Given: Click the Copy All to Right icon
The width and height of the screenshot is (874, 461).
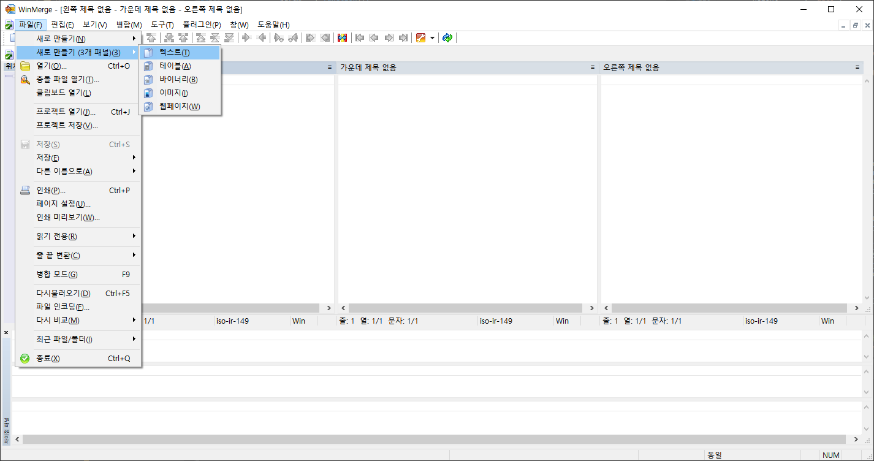Looking at the screenshot, I should tap(311, 38).
